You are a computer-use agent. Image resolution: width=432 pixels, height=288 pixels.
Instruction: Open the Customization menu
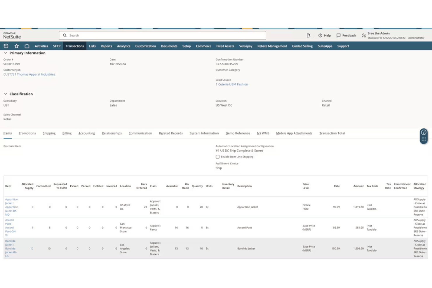pos(145,46)
